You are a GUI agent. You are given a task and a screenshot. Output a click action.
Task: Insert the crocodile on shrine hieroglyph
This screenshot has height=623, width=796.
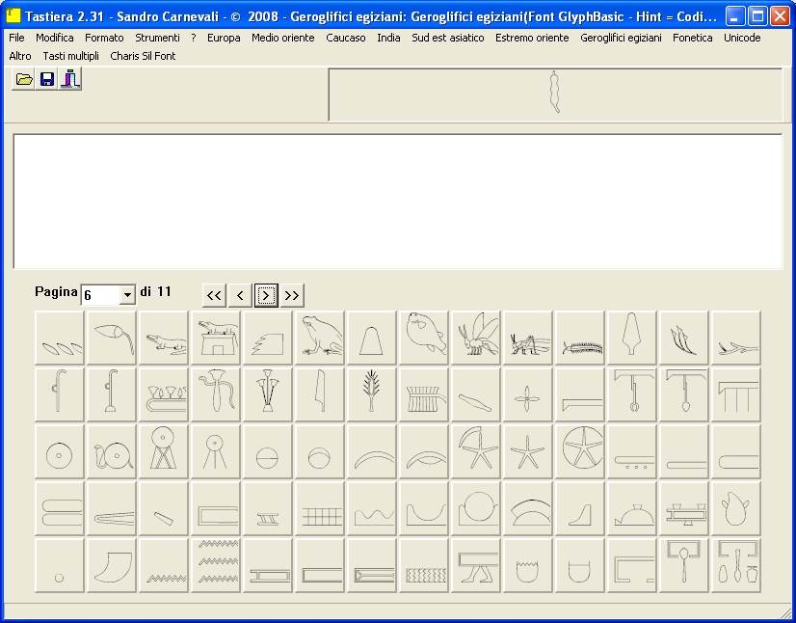point(216,338)
